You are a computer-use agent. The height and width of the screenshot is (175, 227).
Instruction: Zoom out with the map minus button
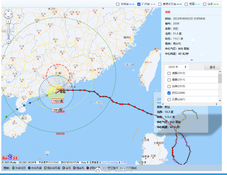coord(8,41)
